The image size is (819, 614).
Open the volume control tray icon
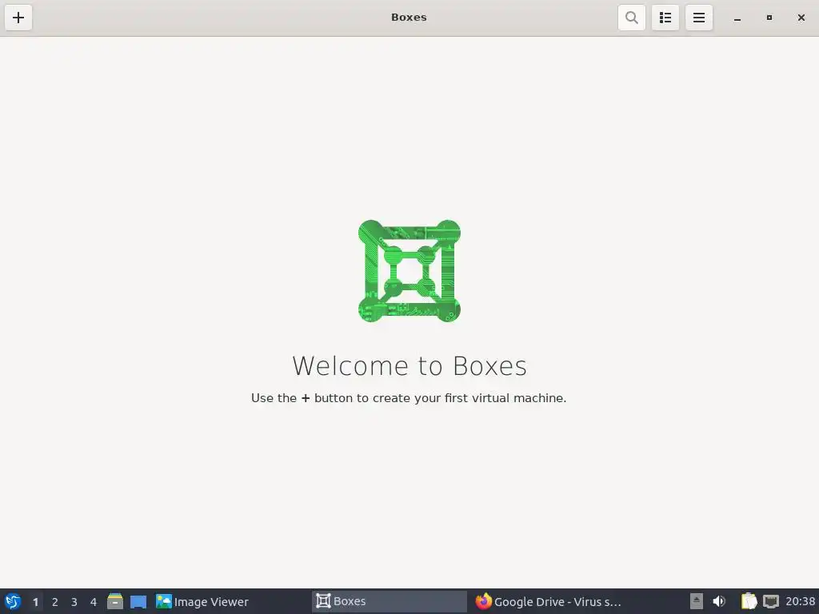pos(719,601)
